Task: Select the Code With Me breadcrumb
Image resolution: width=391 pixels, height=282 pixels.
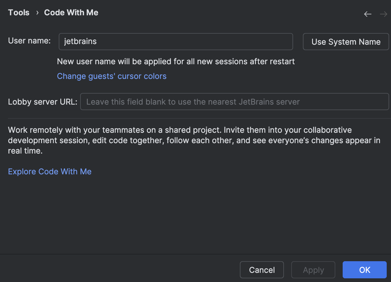Action: pyautogui.click(x=71, y=12)
